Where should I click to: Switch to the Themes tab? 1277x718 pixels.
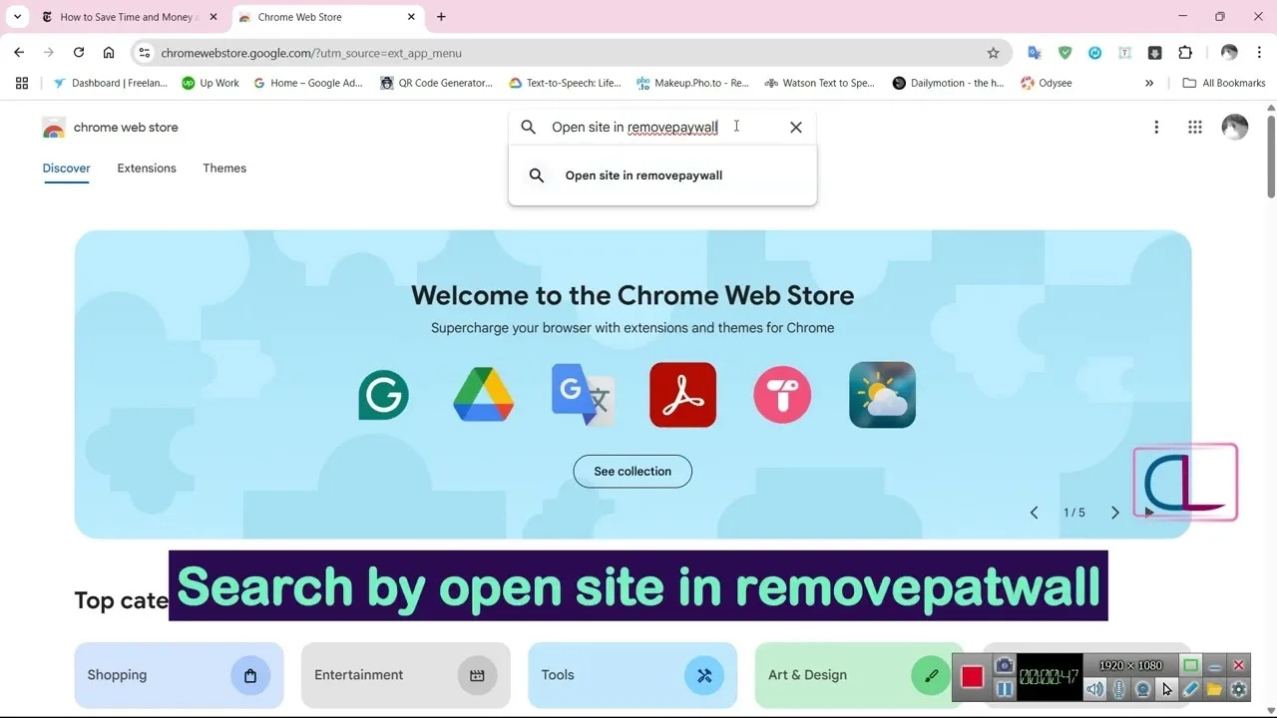coord(224,169)
